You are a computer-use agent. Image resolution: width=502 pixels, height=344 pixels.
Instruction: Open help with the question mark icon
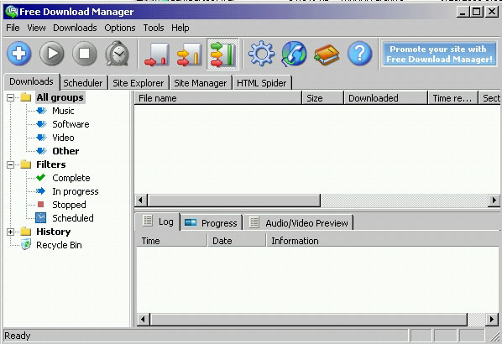click(360, 54)
